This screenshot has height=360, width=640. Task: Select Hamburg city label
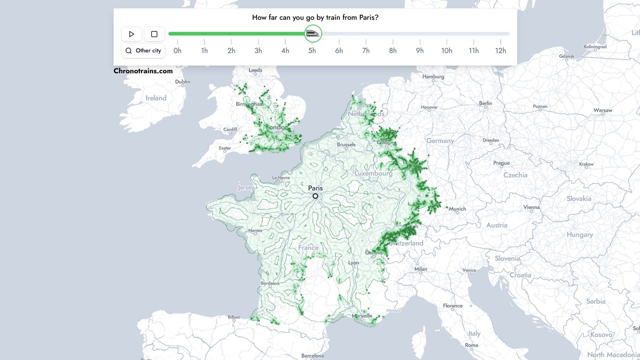[433, 77]
